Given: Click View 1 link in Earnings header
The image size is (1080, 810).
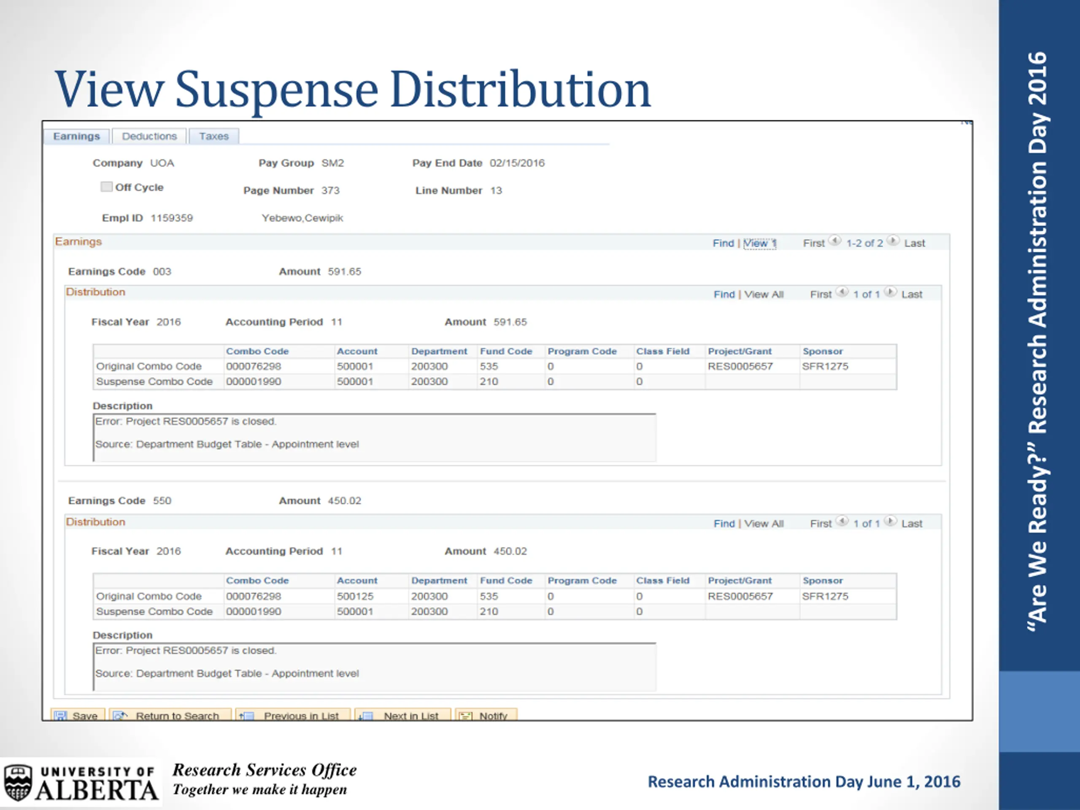Looking at the screenshot, I should click(x=759, y=243).
